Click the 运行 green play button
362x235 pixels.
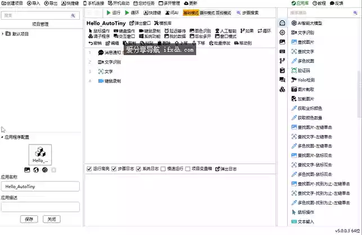pyautogui.click(x=108, y=13)
